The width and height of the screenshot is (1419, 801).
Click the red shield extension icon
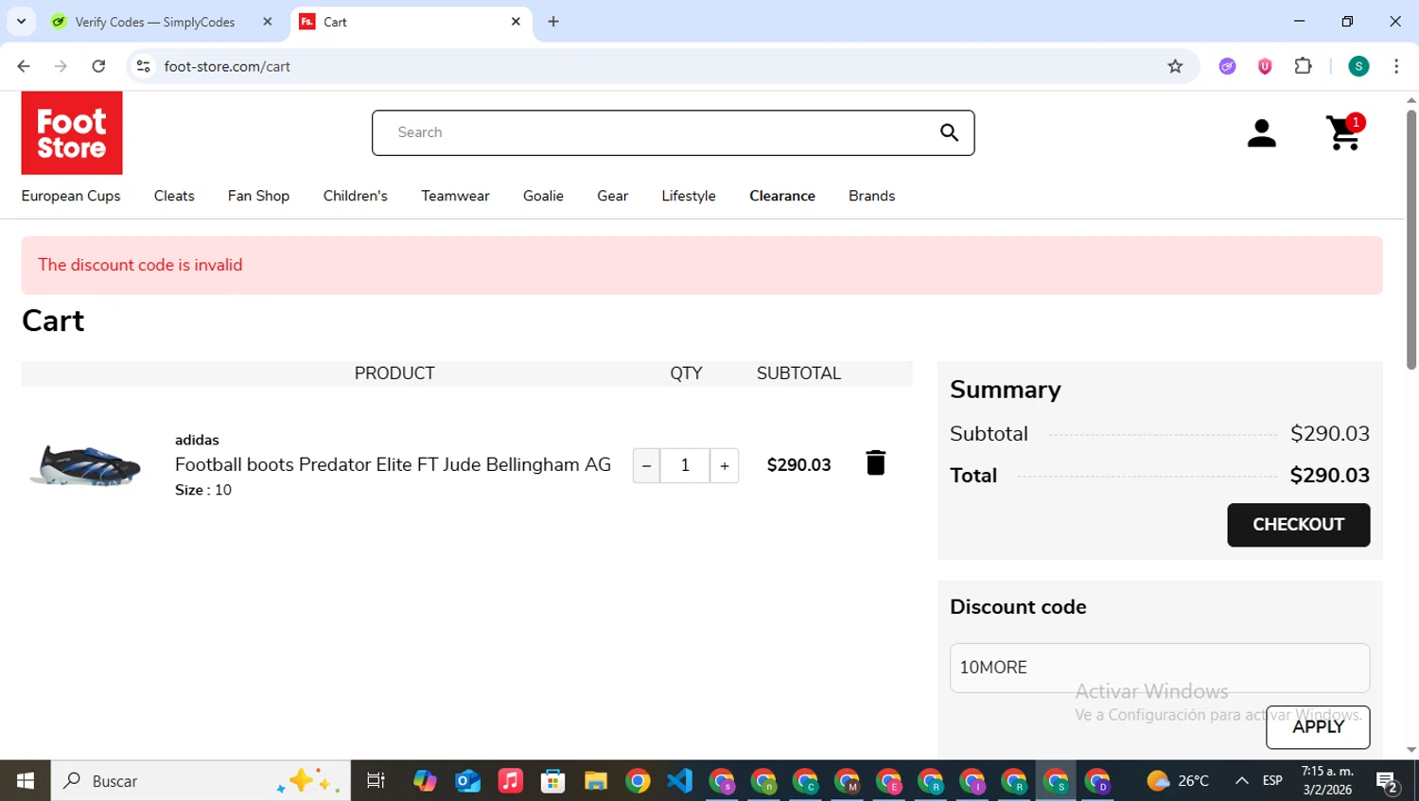pos(1265,66)
